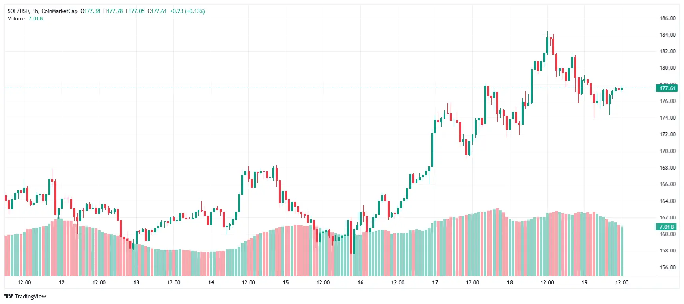The height and width of the screenshot is (304, 684).
Task: Select date 13 on time axis
Action: point(136,282)
